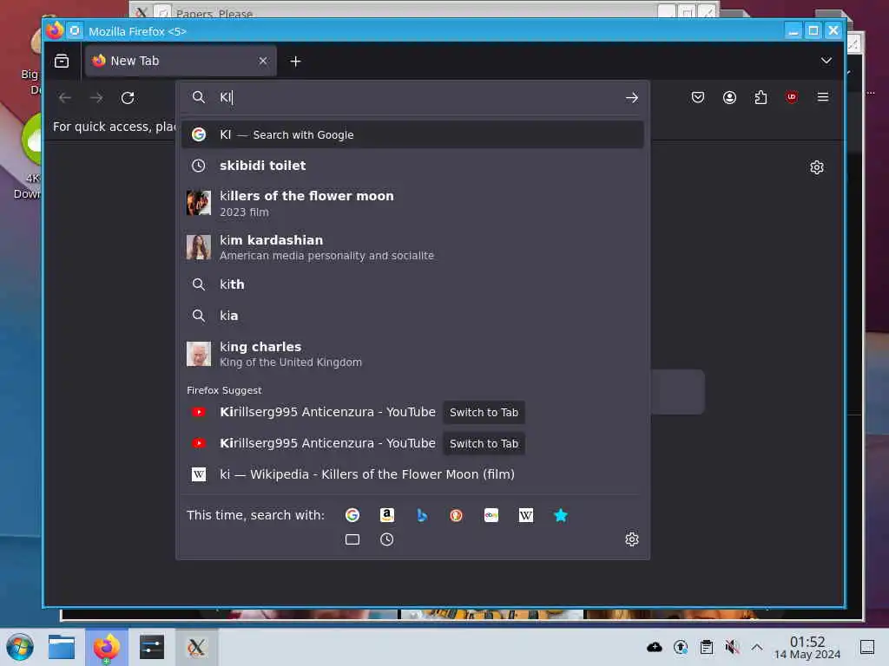This screenshot has height=666, width=889.
Task: Search this time with Bing icon
Action: click(x=421, y=515)
